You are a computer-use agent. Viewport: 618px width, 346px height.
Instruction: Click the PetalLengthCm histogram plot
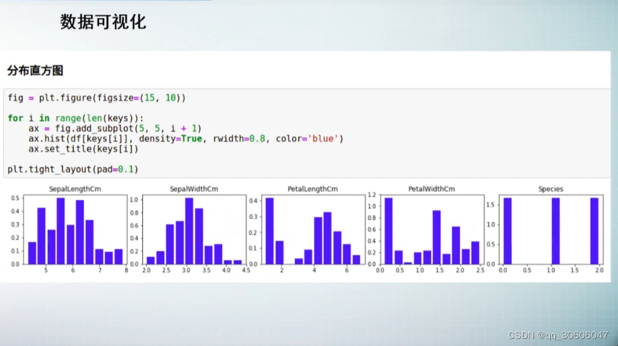coord(313,229)
